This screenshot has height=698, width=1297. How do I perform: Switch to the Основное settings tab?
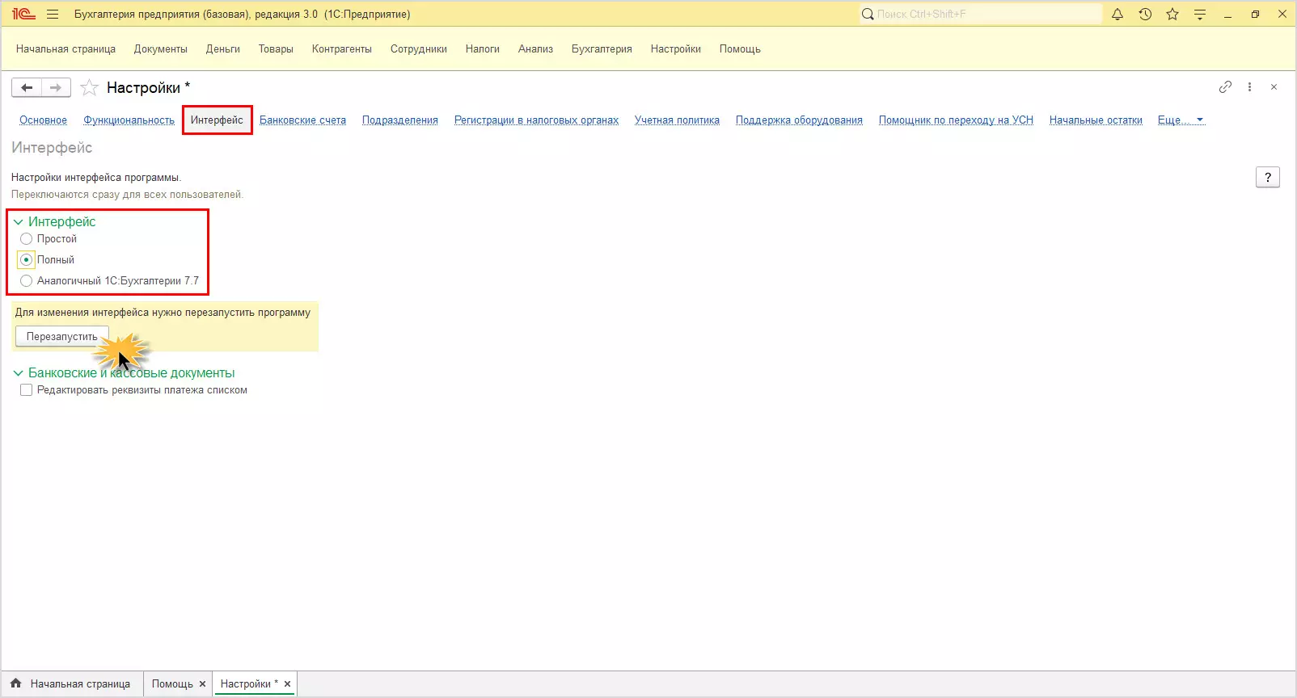tap(44, 120)
